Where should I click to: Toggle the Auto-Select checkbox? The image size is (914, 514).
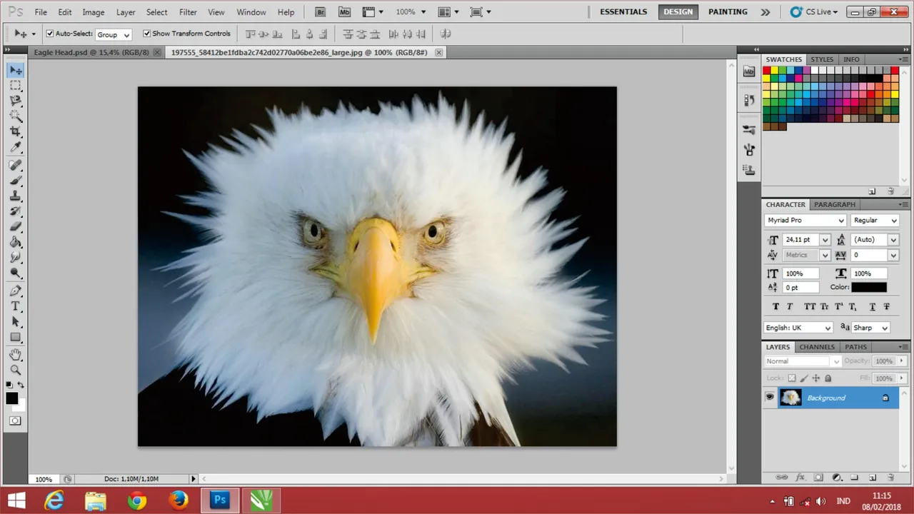pos(50,34)
